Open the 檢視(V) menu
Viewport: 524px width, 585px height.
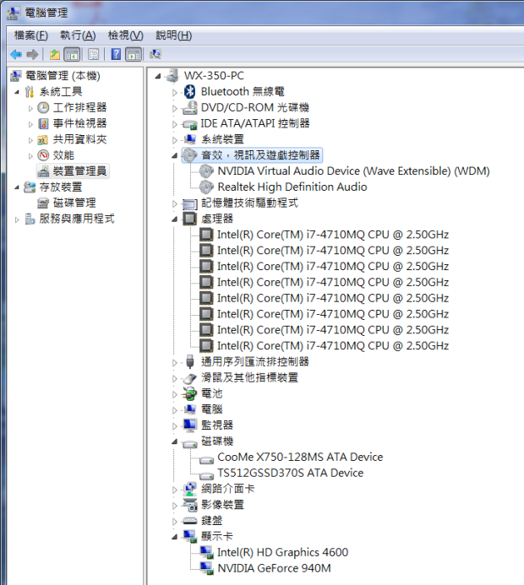[x=125, y=35]
